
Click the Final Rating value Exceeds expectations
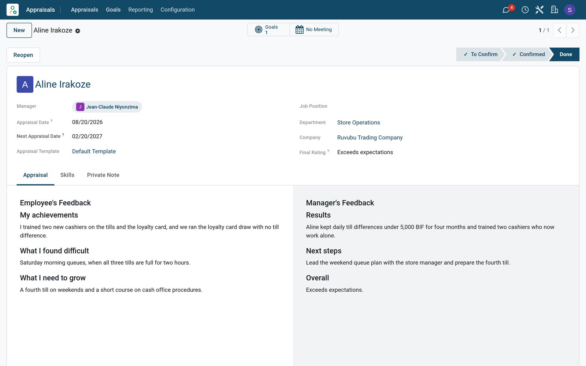365,152
